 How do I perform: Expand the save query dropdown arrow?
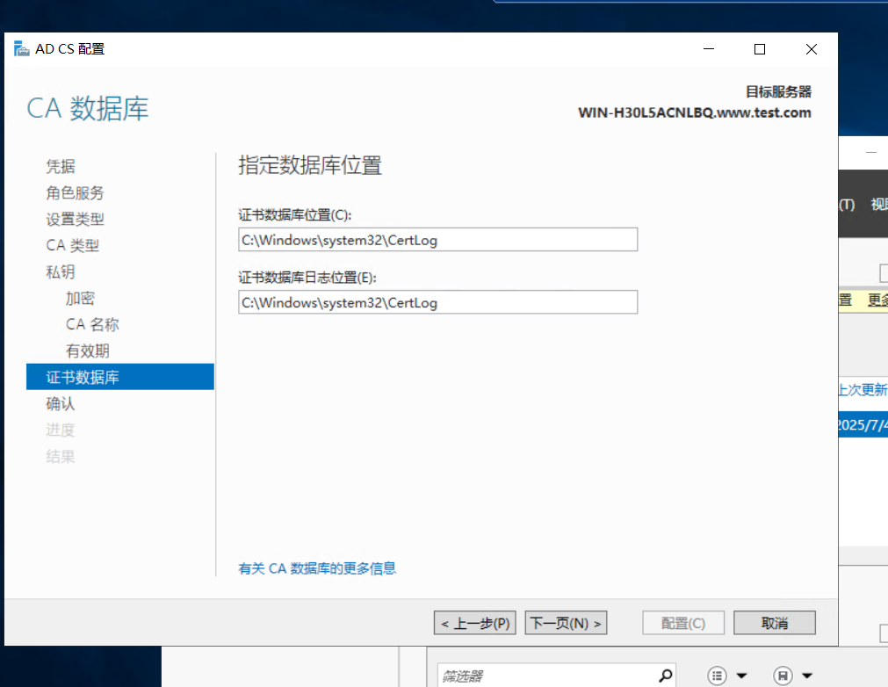807,675
